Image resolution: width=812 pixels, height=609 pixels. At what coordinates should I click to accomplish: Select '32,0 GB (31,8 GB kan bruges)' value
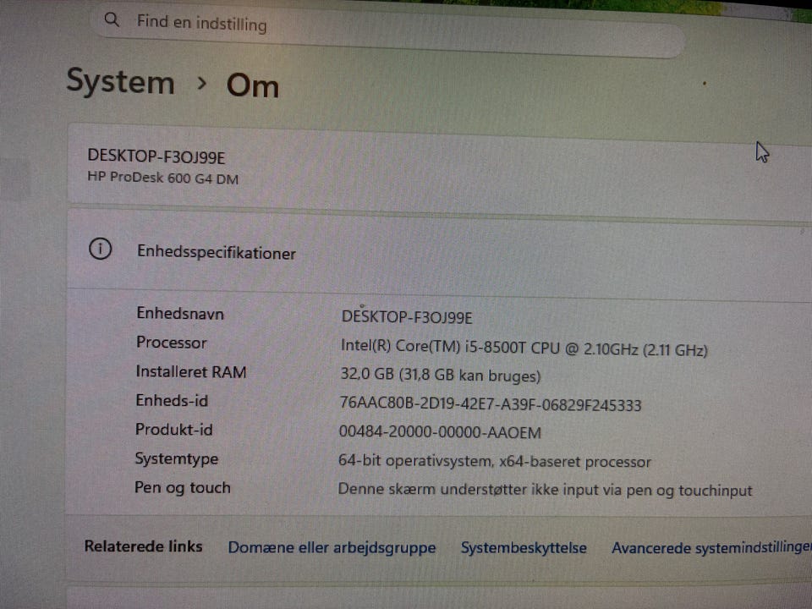(x=440, y=375)
